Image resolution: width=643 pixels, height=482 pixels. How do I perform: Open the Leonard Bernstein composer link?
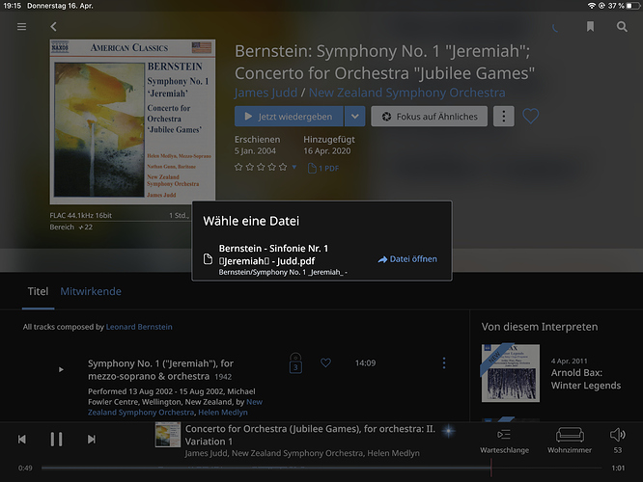(139, 327)
